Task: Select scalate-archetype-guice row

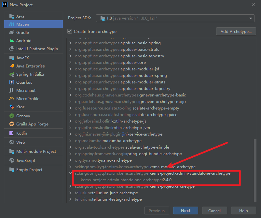Action: click(x=126, y=115)
